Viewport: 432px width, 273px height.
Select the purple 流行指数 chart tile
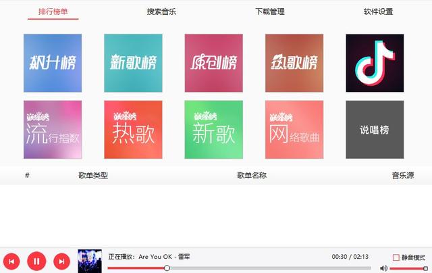point(53,130)
